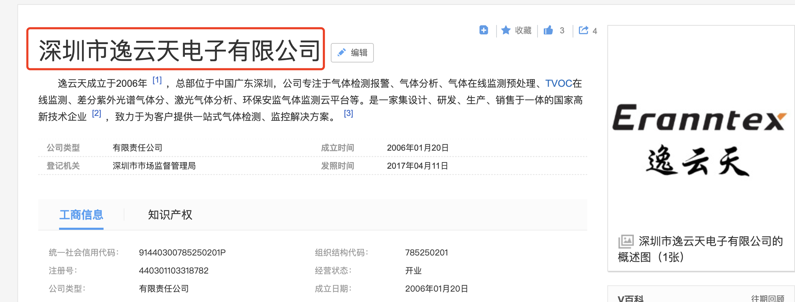Like the article with the thumbs-up icon
Viewport: 795px width, 302px height.
[x=548, y=31]
